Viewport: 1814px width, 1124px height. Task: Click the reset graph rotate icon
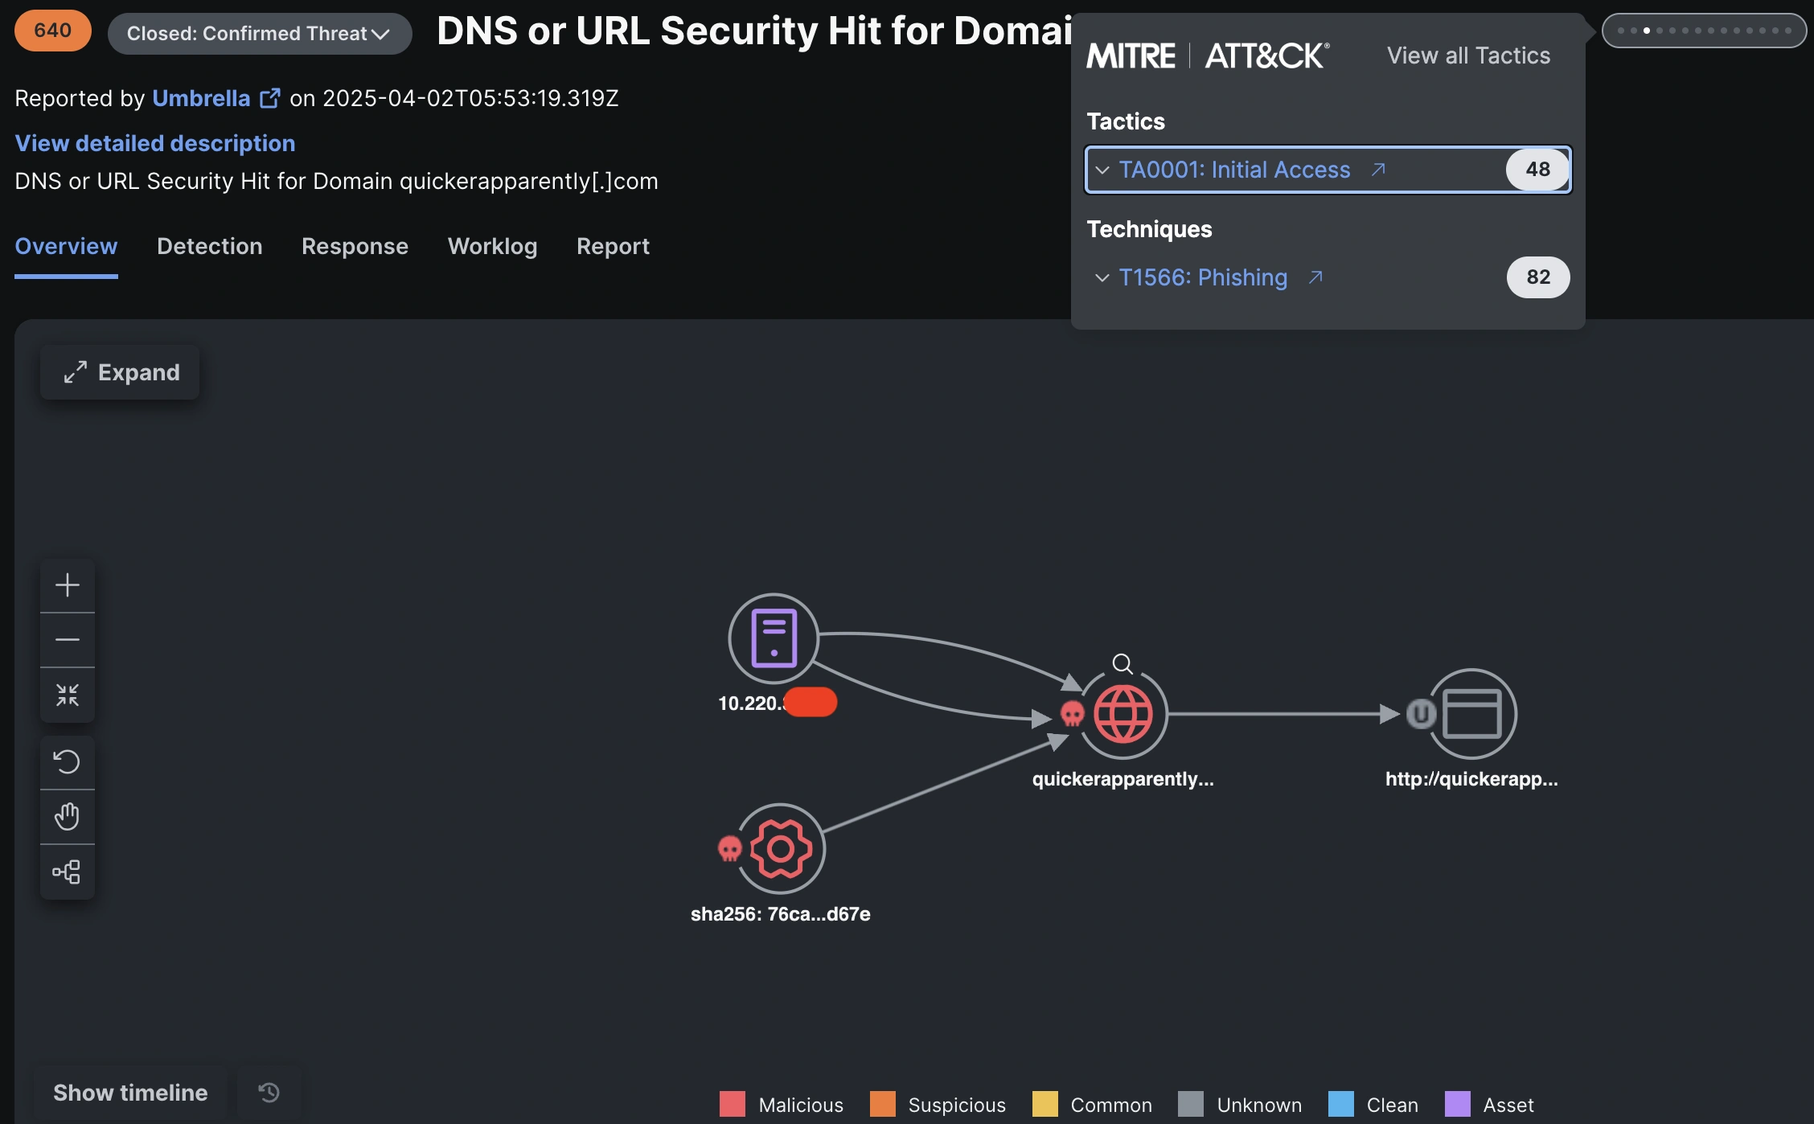click(x=68, y=761)
